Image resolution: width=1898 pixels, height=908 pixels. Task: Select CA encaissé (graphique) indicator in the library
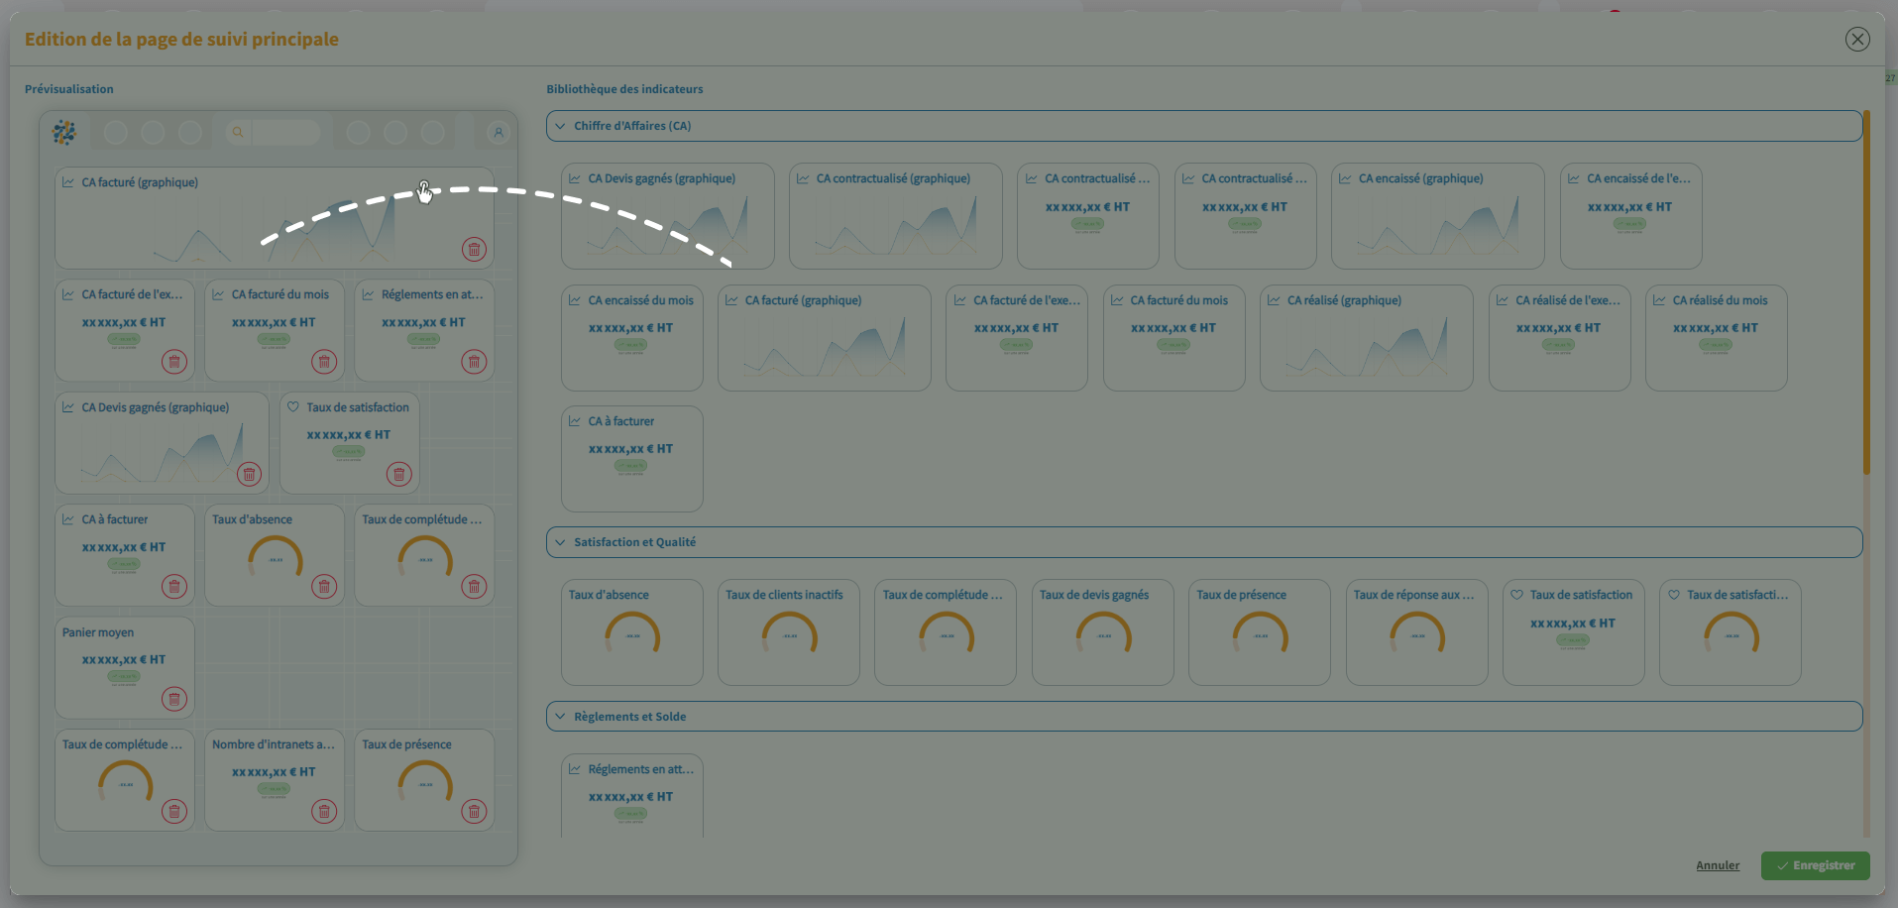(x=1437, y=216)
